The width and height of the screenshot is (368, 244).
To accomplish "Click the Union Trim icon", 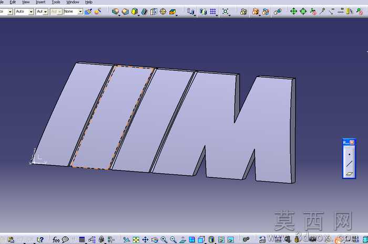I will tap(265, 12).
